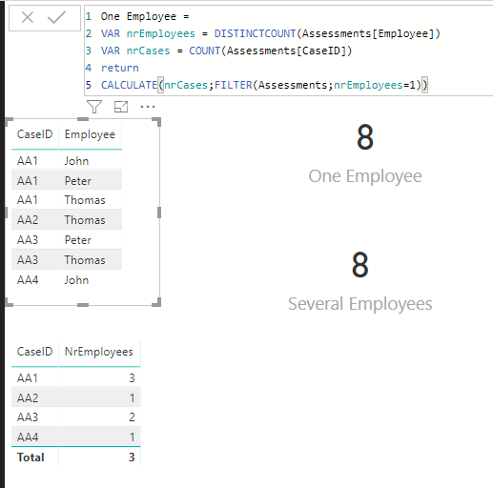The width and height of the screenshot is (493, 488).
Task: Select the Several Employees card visual
Action: point(359,282)
